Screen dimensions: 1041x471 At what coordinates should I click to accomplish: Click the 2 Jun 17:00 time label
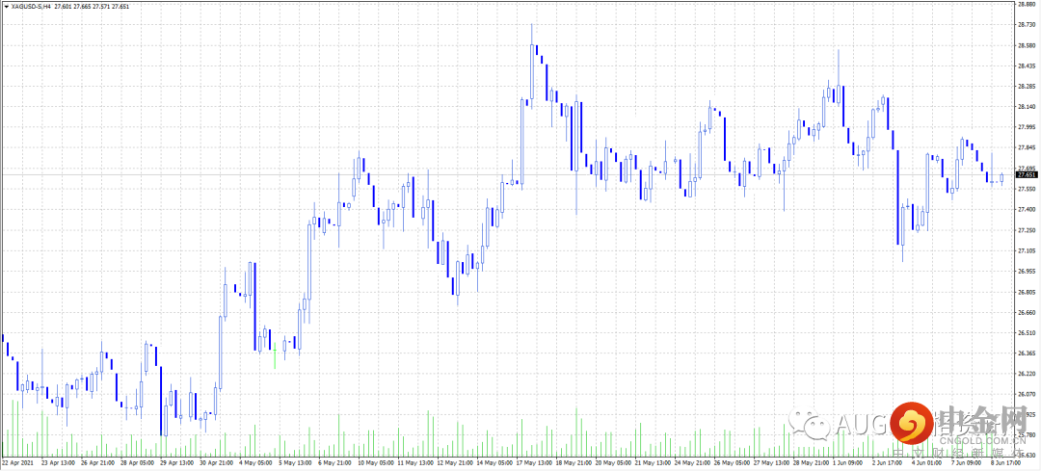coord(889,462)
